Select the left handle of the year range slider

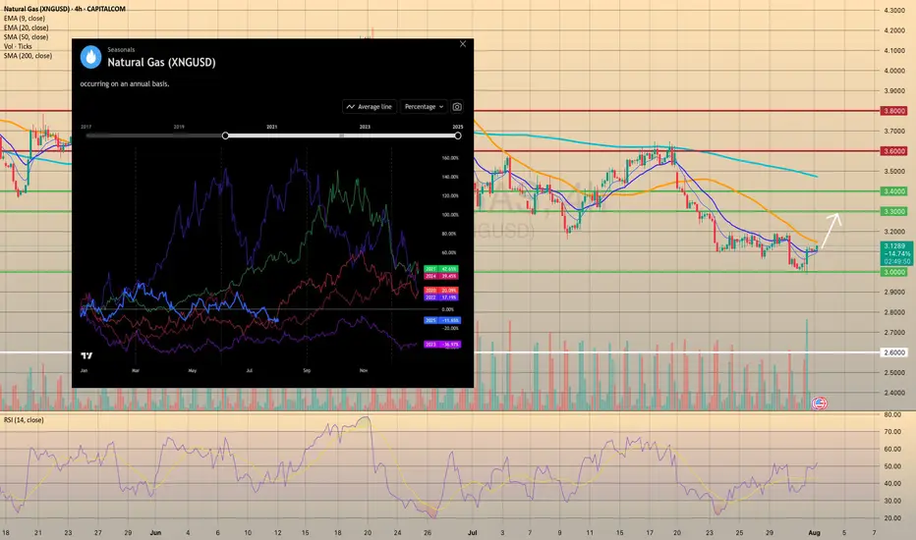[x=225, y=135]
